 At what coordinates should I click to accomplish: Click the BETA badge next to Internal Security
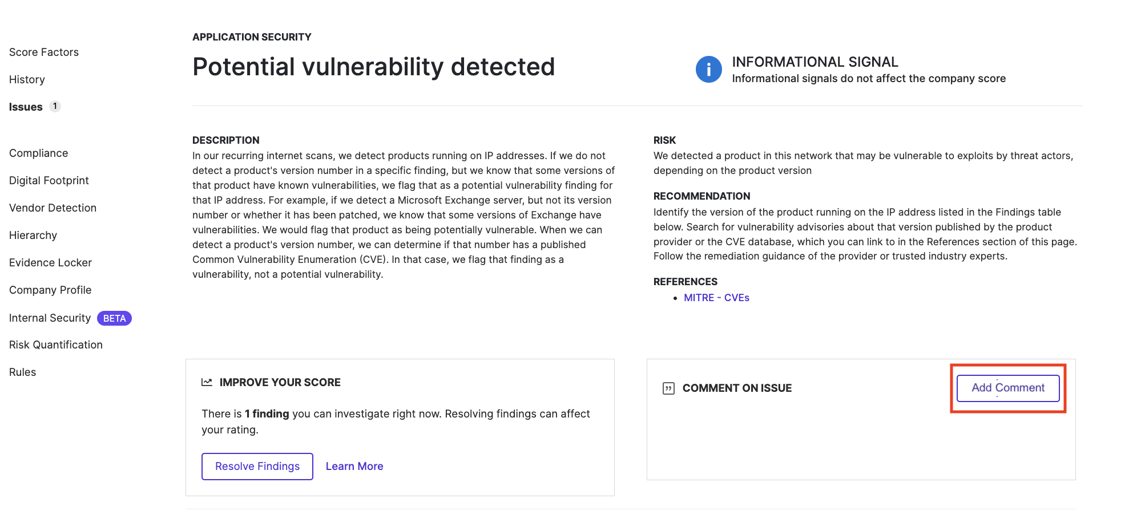(x=114, y=318)
